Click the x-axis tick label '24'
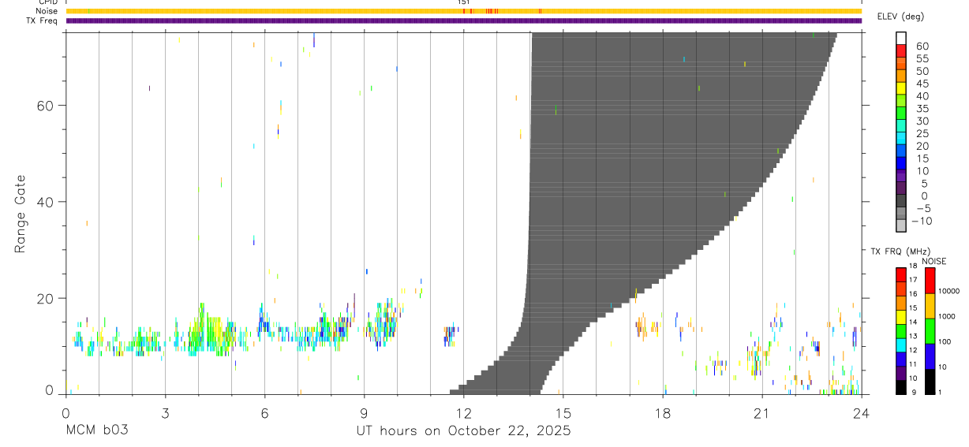This screenshot has width=969, height=447. (861, 412)
